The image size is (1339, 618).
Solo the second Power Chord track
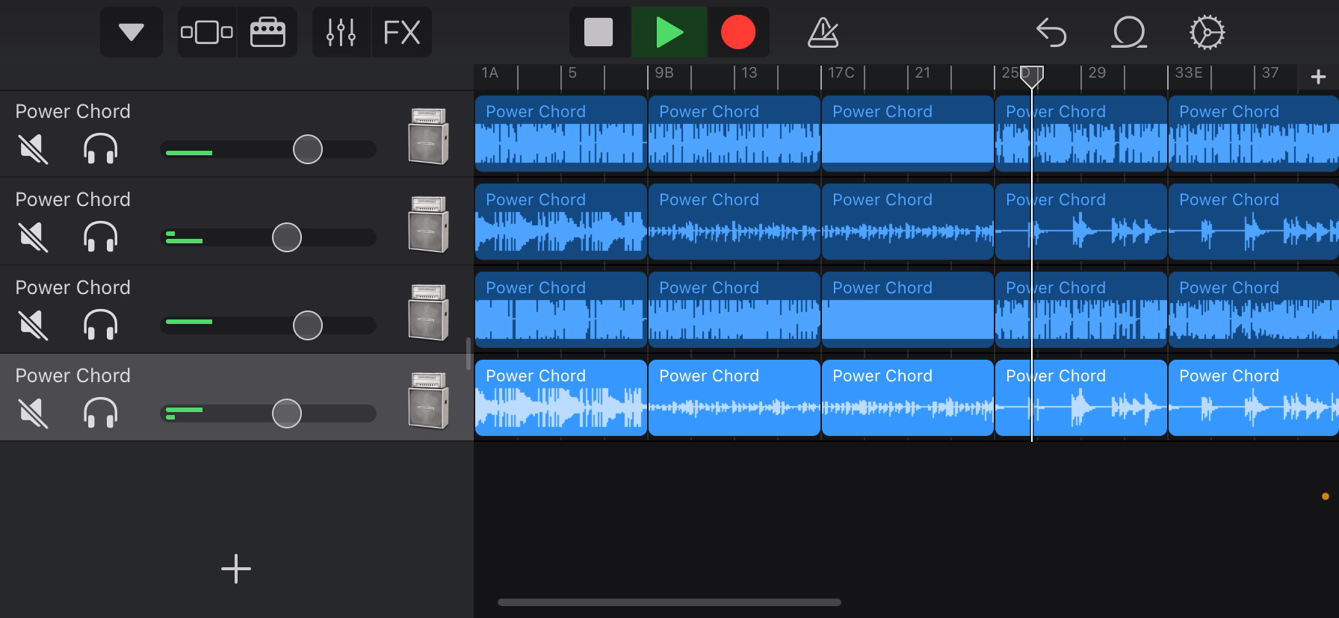[x=101, y=237]
